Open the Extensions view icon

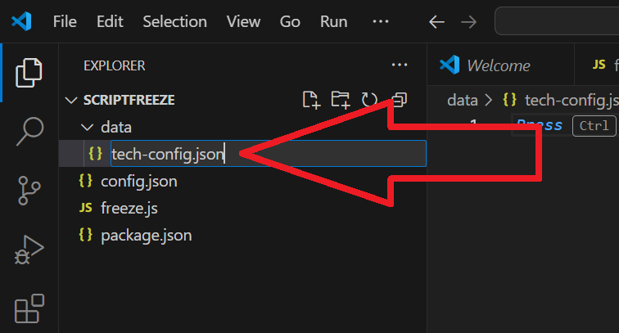(29, 308)
